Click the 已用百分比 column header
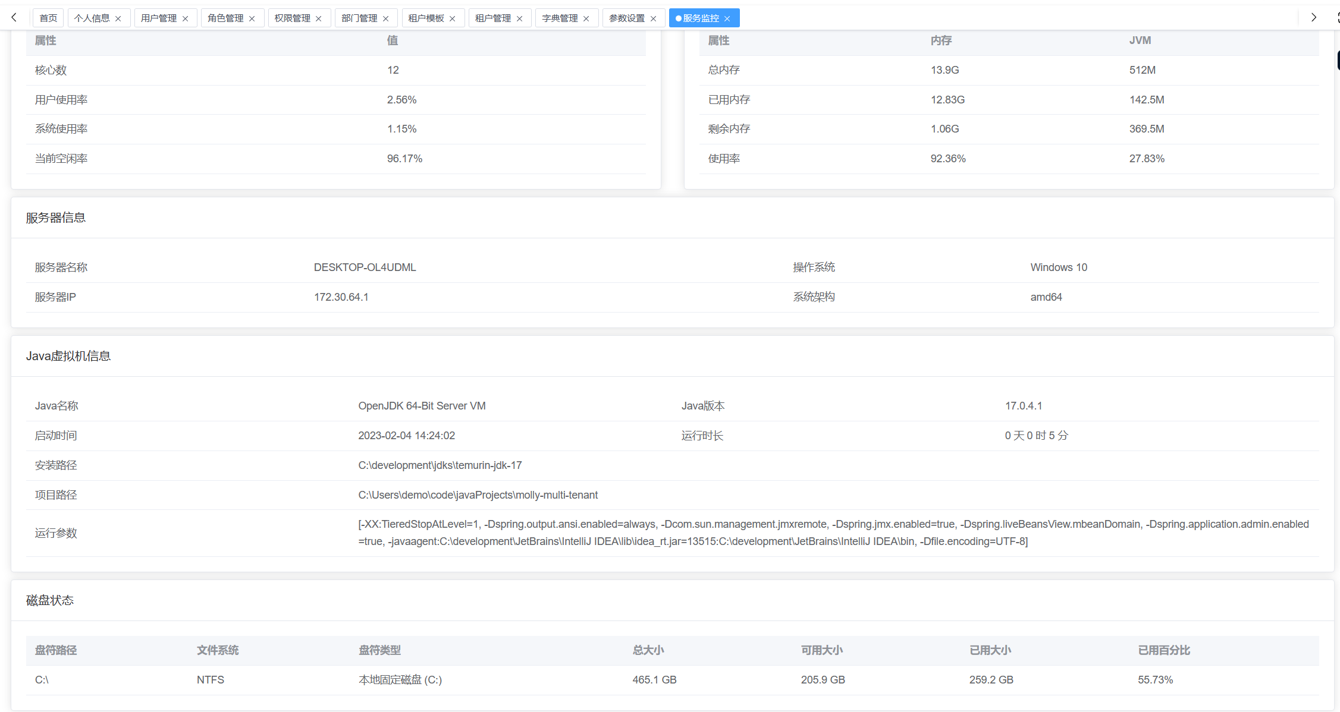 (1163, 650)
